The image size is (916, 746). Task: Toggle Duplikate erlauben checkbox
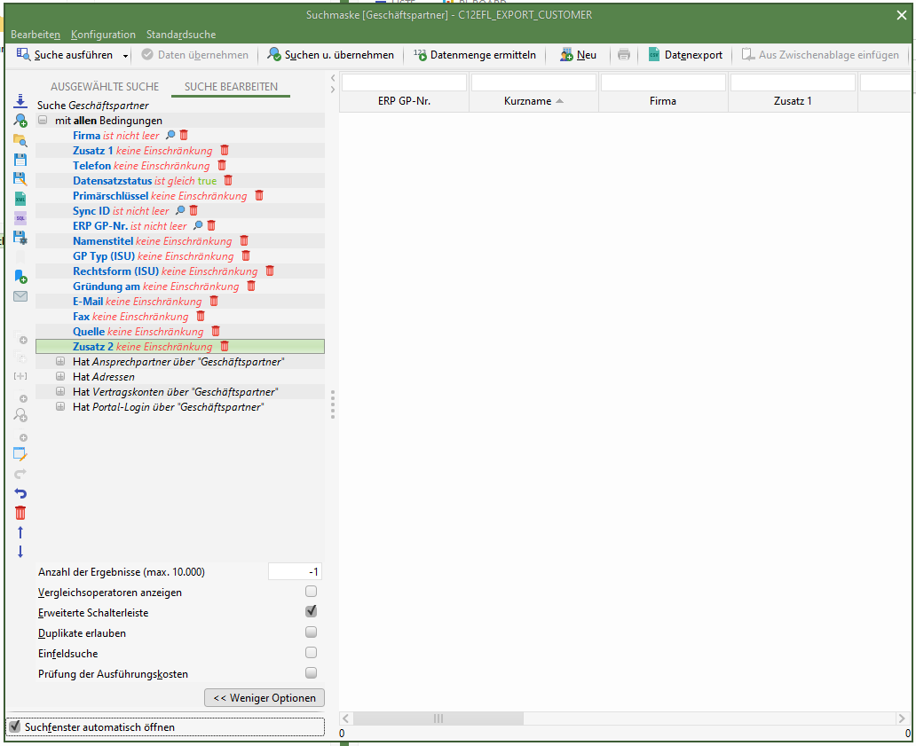click(311, 632)
